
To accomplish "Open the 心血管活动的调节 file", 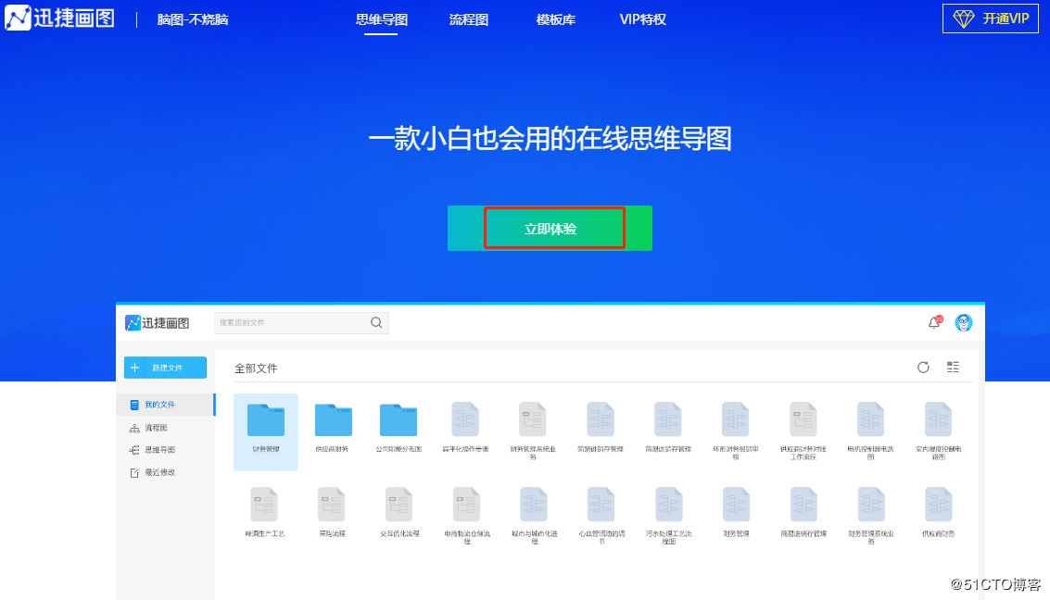I will [601, 516].
